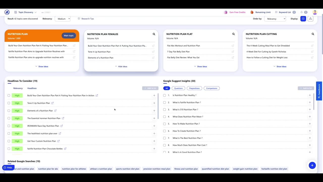The height and width of the screenshot is (182, 323).
Task: Search the Nutrition Plan Females topic
Action: click(x=154, y=34)
